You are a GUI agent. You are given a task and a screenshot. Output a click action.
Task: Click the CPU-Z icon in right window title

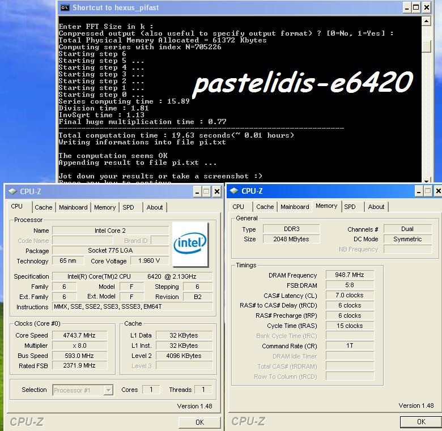point(234,191)
